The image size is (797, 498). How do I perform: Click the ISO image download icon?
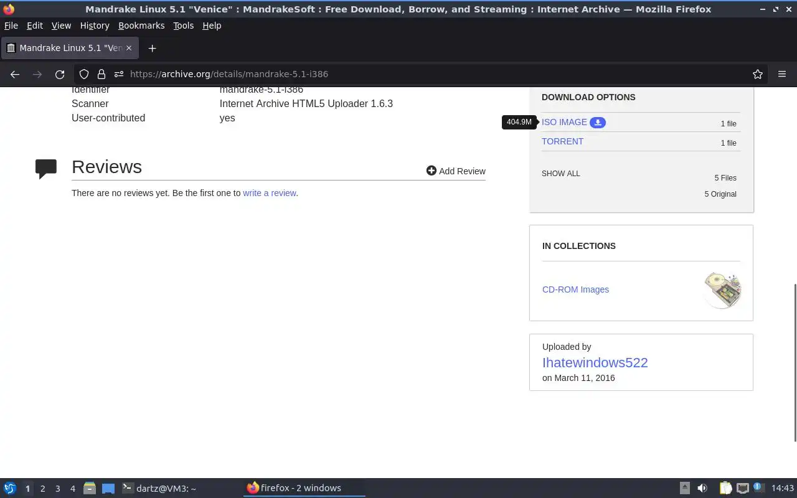pos(598,123)
